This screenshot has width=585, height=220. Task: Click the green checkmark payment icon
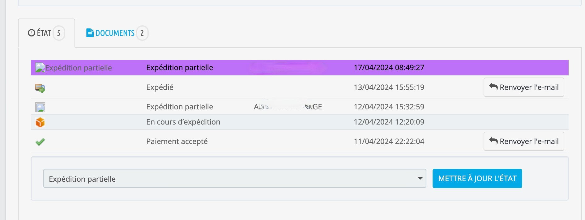(40, 142)
